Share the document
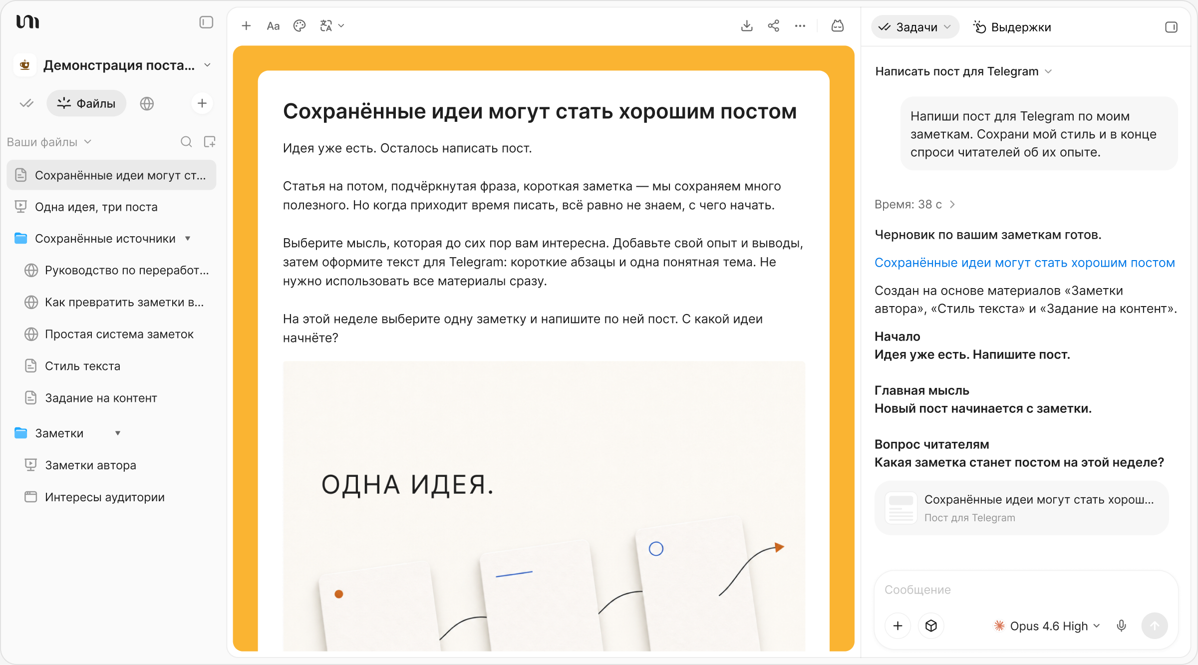The image size is (1198, 665). point(774,26)
